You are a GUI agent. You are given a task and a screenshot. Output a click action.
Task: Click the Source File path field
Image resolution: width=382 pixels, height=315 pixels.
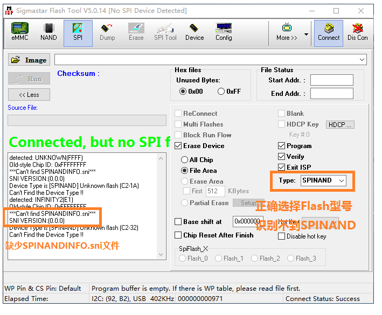pos(87,121)
